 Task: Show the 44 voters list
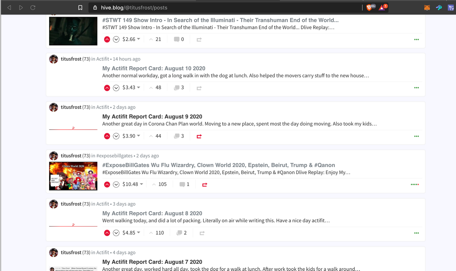(155, 136)
